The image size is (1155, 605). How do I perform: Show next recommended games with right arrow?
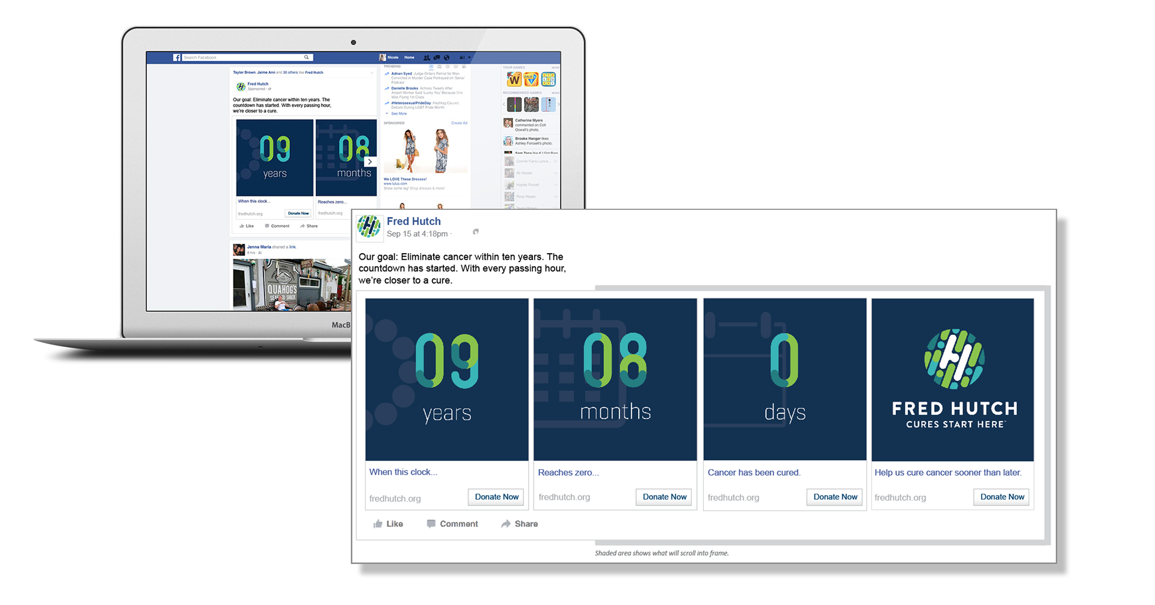(558, 104)
